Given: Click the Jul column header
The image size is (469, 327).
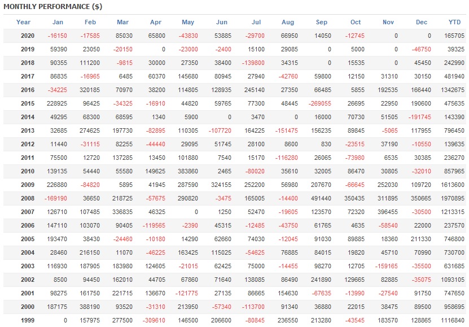Looking at the screenshot, I should (256, 22).
